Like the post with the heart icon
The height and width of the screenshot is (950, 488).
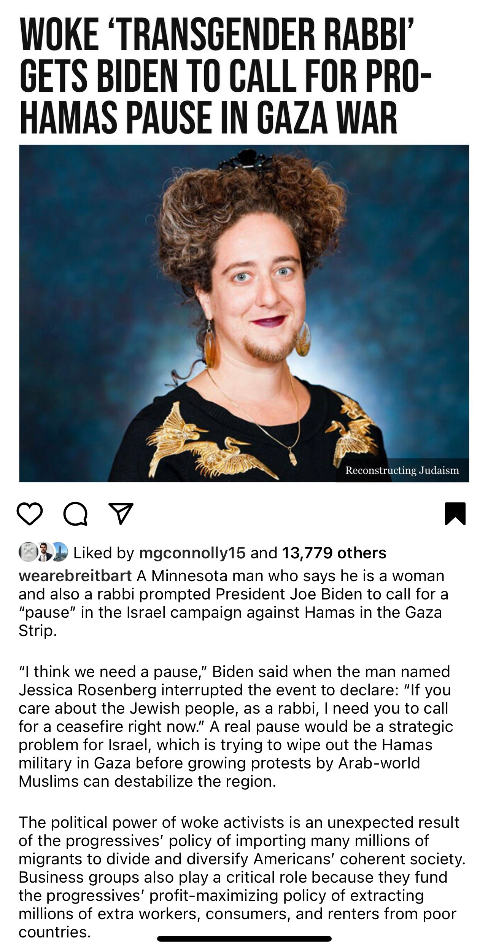pos(30,514)
